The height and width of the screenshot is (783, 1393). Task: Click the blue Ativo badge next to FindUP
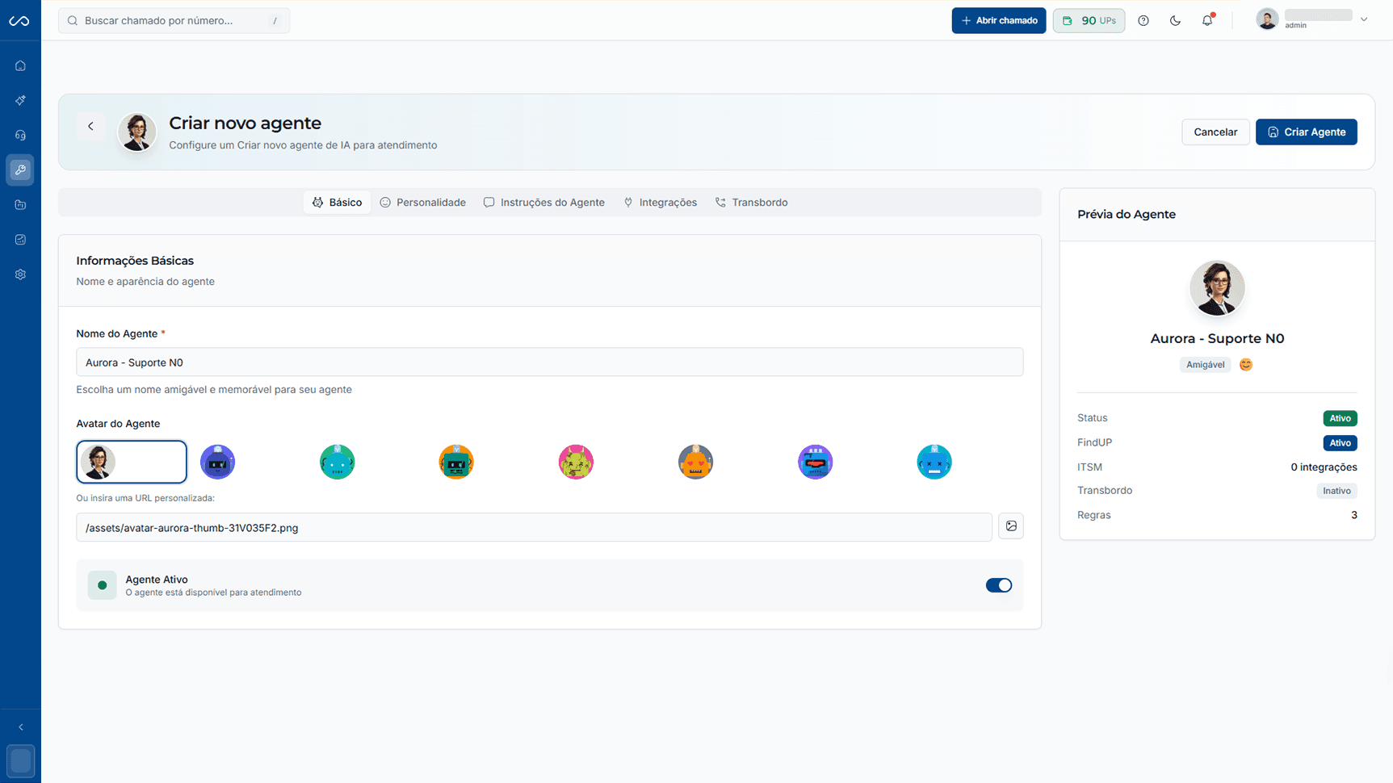[x=1340, y=443]
